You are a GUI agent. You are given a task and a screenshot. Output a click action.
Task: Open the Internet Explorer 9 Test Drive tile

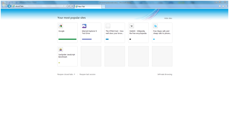(x=91, y=33)
